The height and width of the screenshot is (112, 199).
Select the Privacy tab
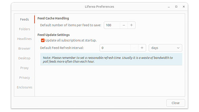click(24, 78)
